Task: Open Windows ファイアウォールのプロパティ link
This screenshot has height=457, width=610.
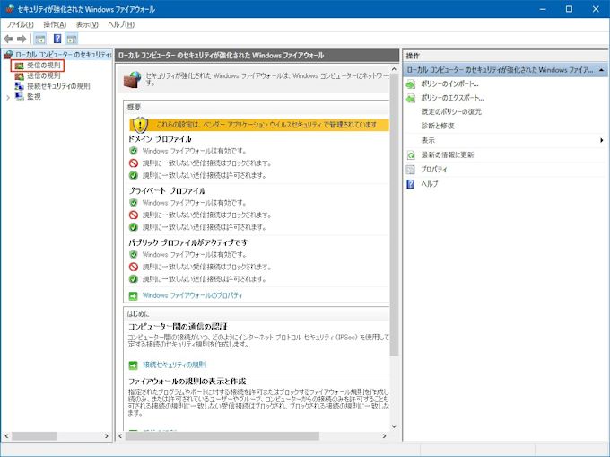Action: point(192,295)
